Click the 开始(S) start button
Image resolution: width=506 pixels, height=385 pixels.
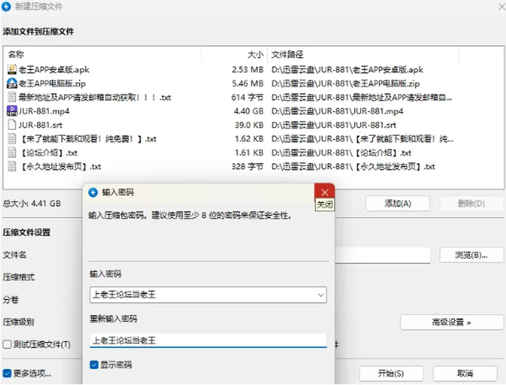click(391, 374)
